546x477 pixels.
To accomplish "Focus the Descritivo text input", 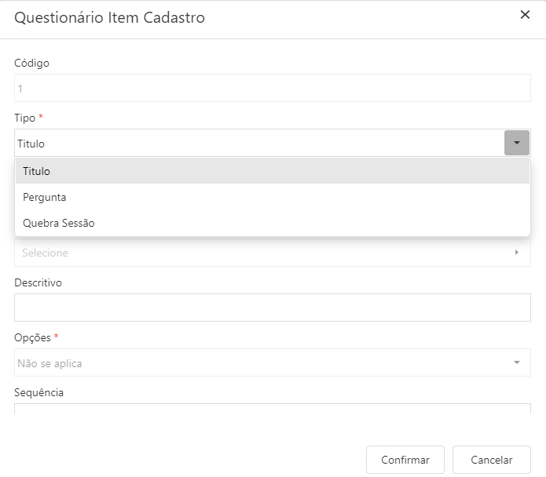I will [x=272, y=308].
